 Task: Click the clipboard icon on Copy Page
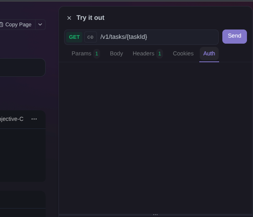(x=1, y=25)
